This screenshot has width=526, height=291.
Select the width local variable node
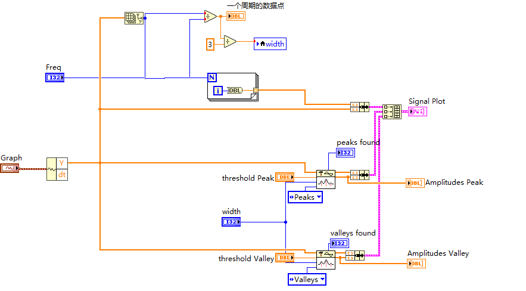[270, 44]
